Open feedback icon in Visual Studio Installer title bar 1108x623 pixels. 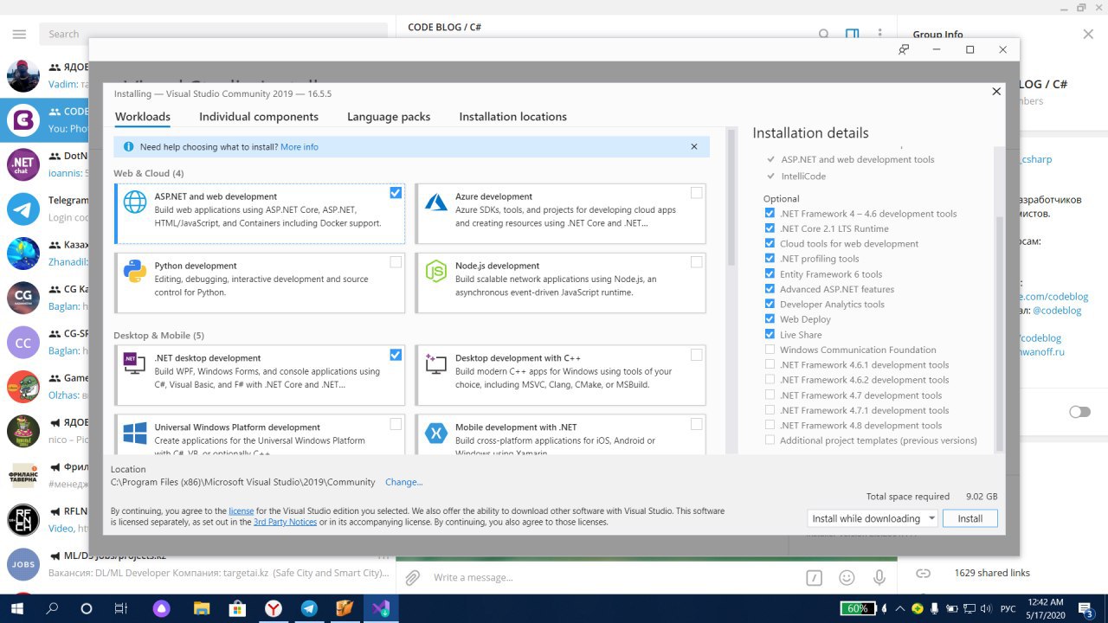tap(904, 49)
